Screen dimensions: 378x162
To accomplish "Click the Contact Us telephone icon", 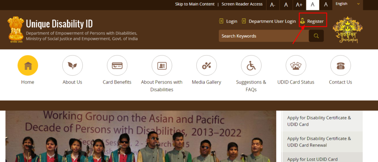I will point(341,65).
